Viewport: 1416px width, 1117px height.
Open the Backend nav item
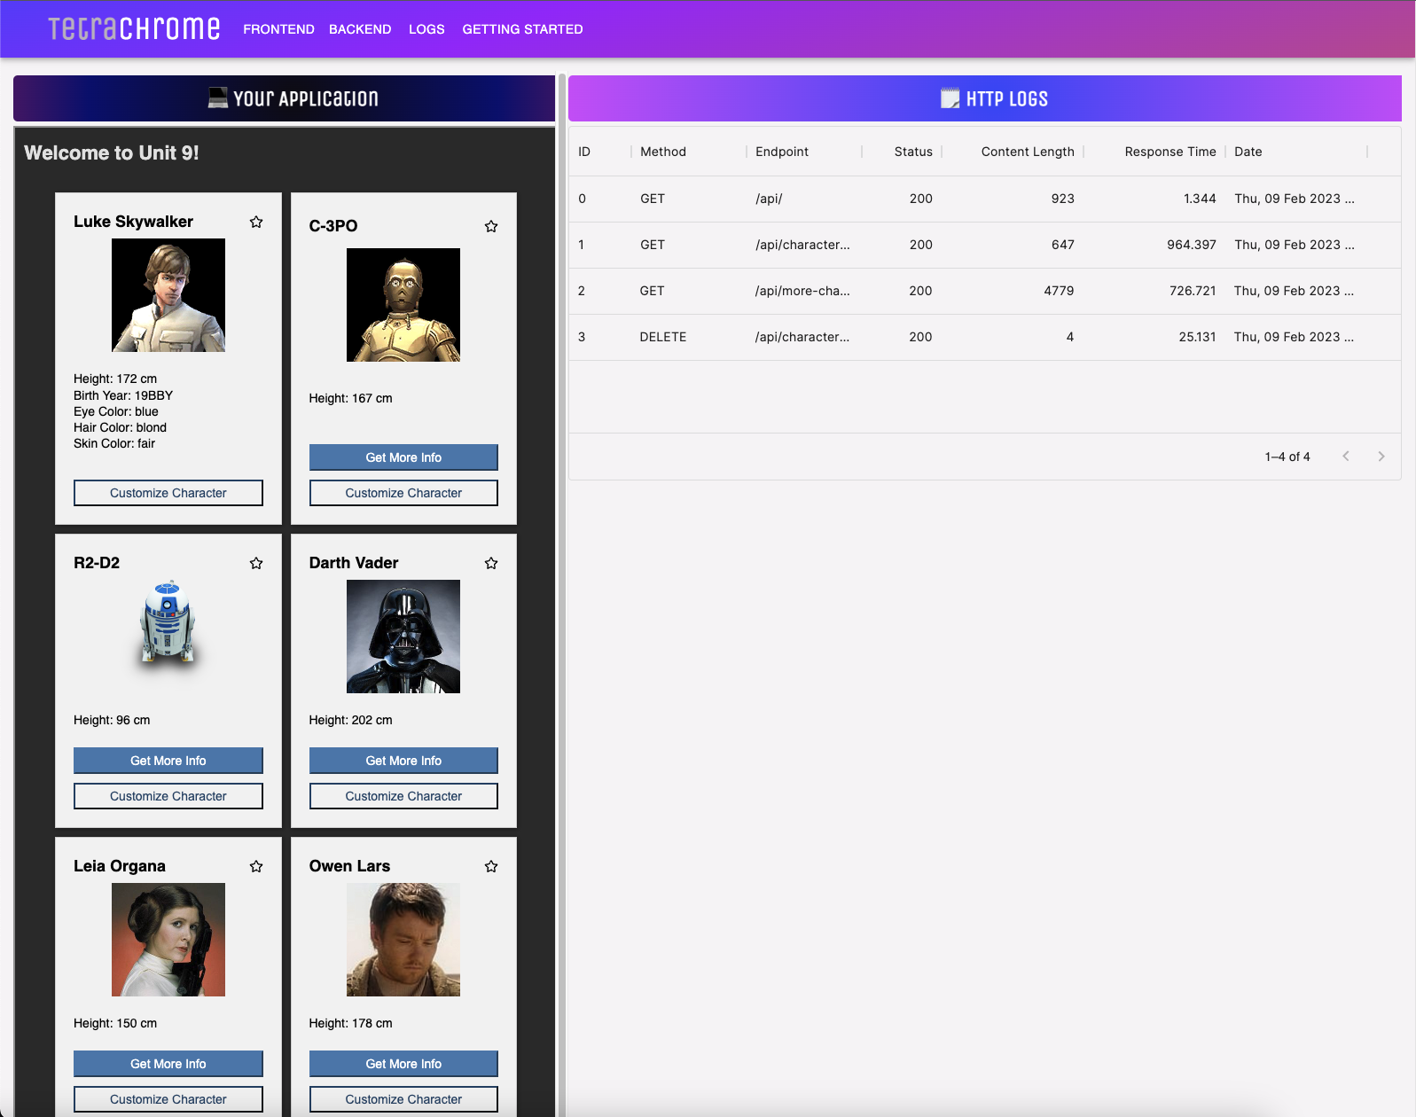[360, 29]
